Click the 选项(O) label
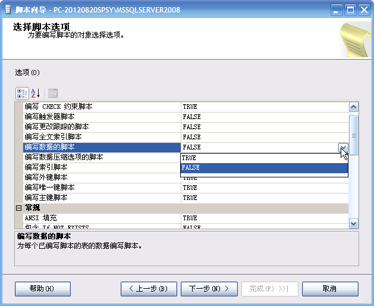The image size is (374, 306). tap(27, 73)
